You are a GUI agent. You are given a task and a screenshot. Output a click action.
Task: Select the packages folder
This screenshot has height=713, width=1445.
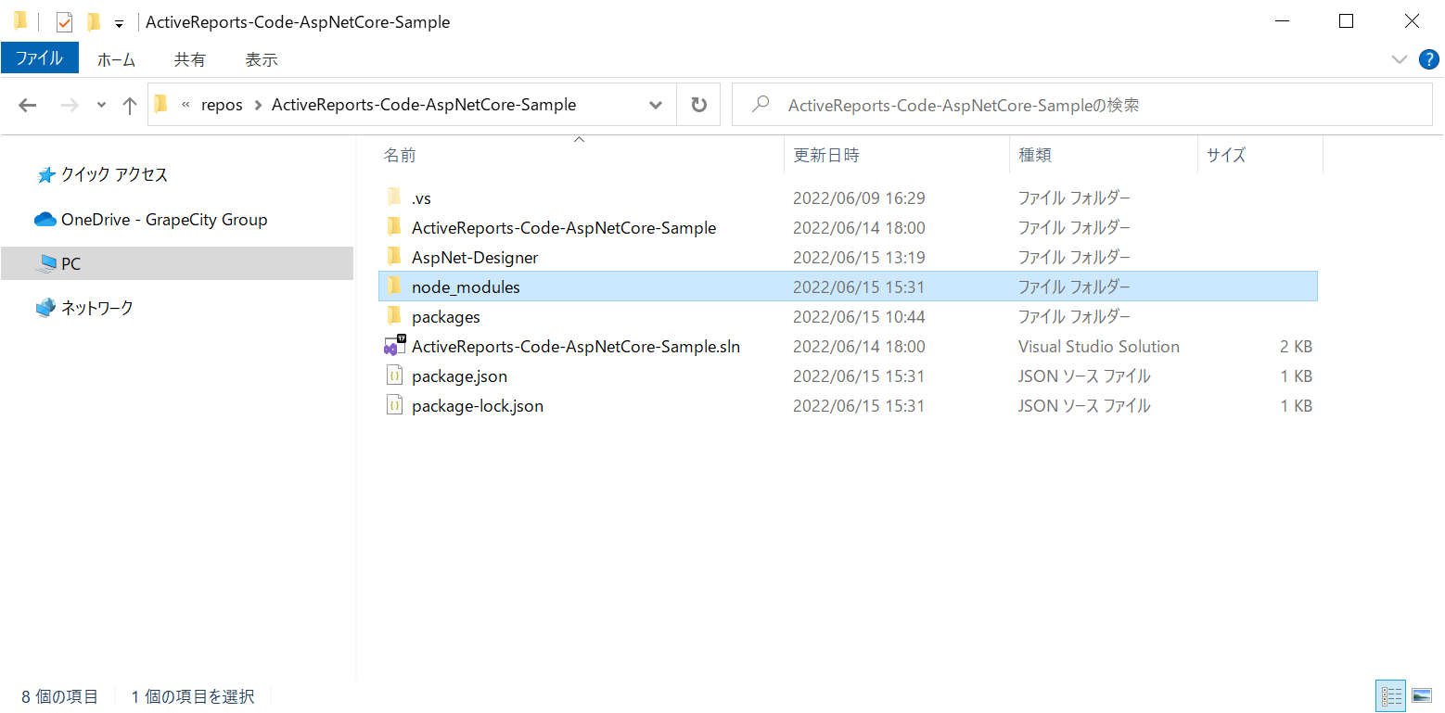click(x=848, y=316)
